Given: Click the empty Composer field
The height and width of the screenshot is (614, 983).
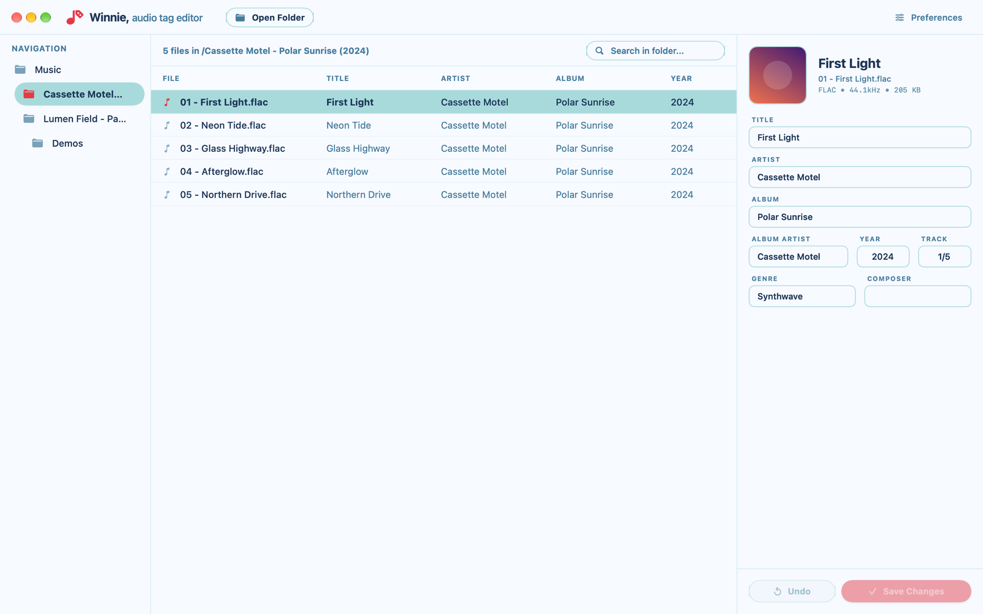Looking at the screenshot, I should (917, 297).
